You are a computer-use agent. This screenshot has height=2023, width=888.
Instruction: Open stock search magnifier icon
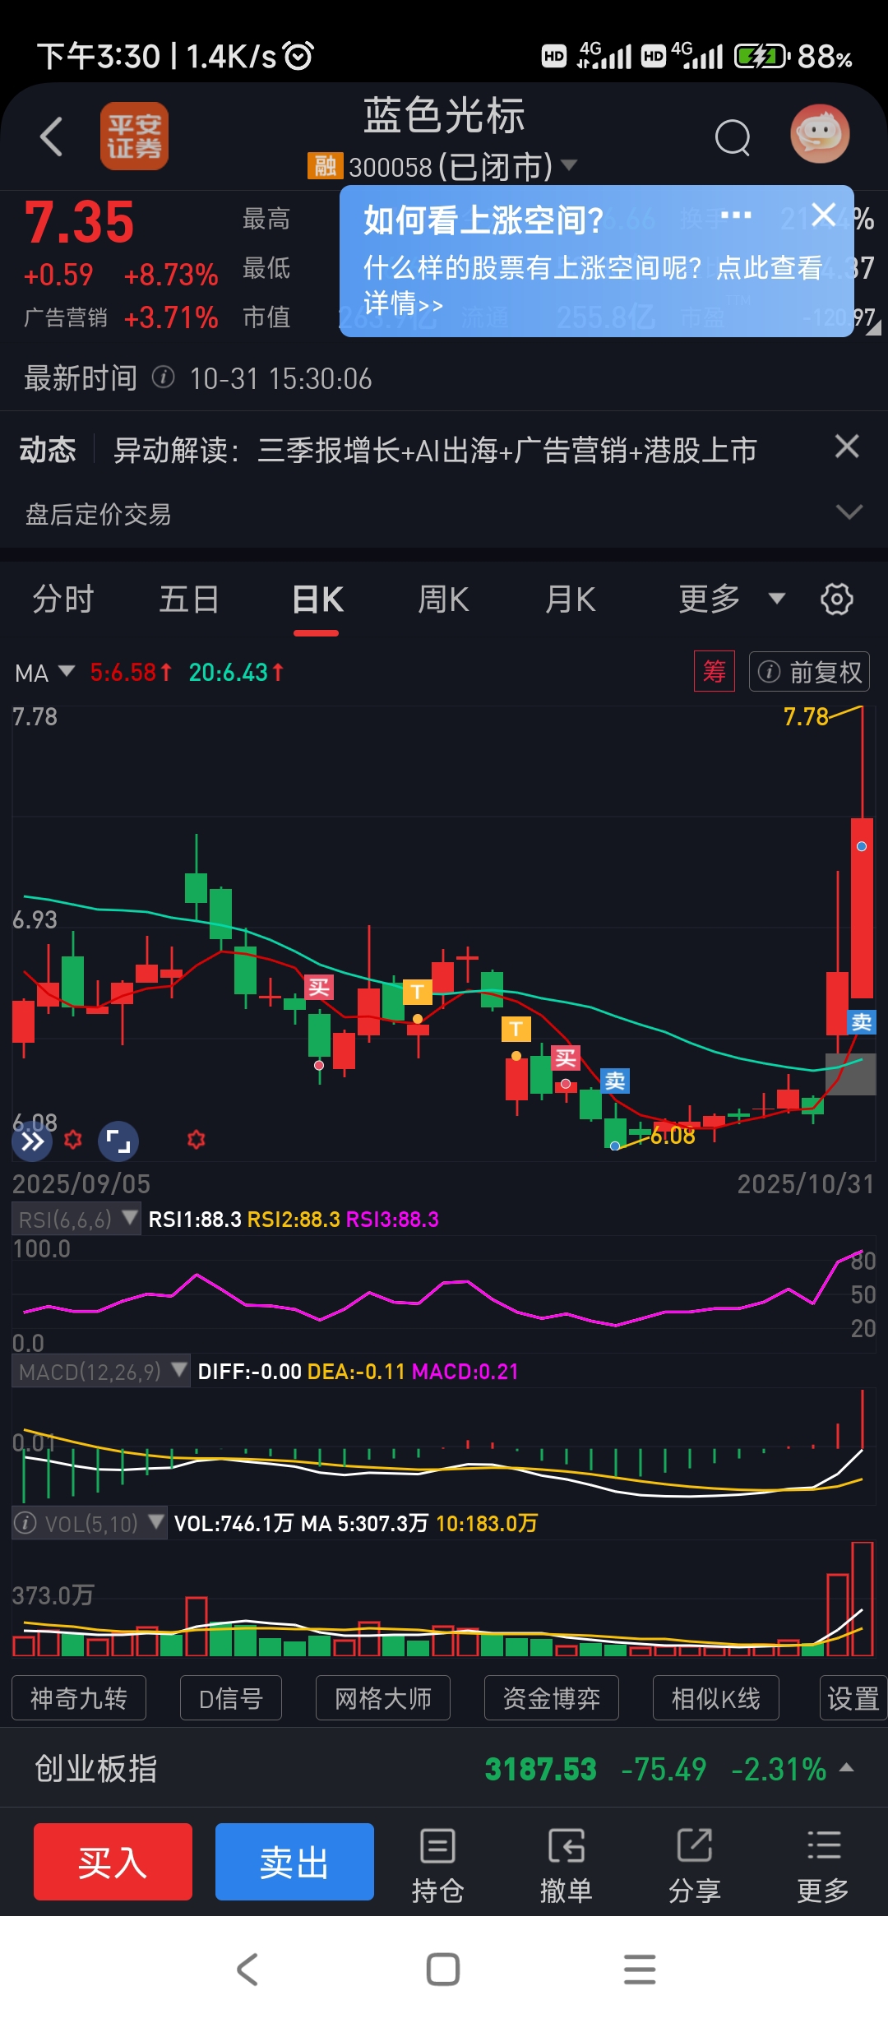click(733, 137)
